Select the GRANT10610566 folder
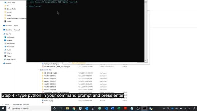Screen dimensions: 197x111 pos(50,90)
